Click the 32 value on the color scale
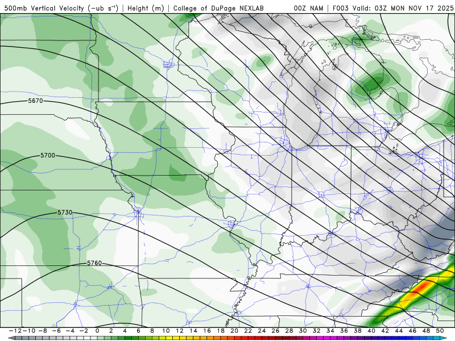Viewport: 455px width, 341px height. pos(317,331)
